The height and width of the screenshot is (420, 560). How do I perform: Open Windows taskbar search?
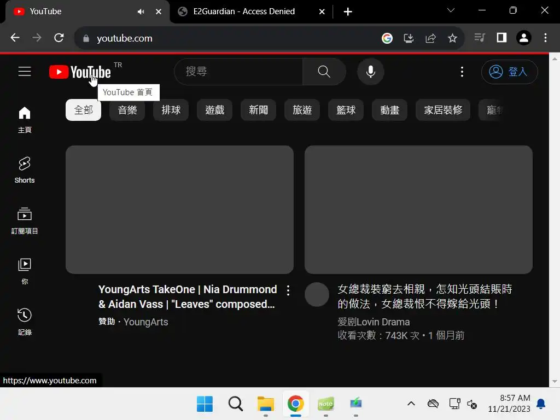point(235,404)
